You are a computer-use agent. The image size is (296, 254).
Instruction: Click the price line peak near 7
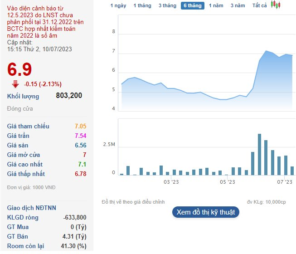tap(266, 51)
